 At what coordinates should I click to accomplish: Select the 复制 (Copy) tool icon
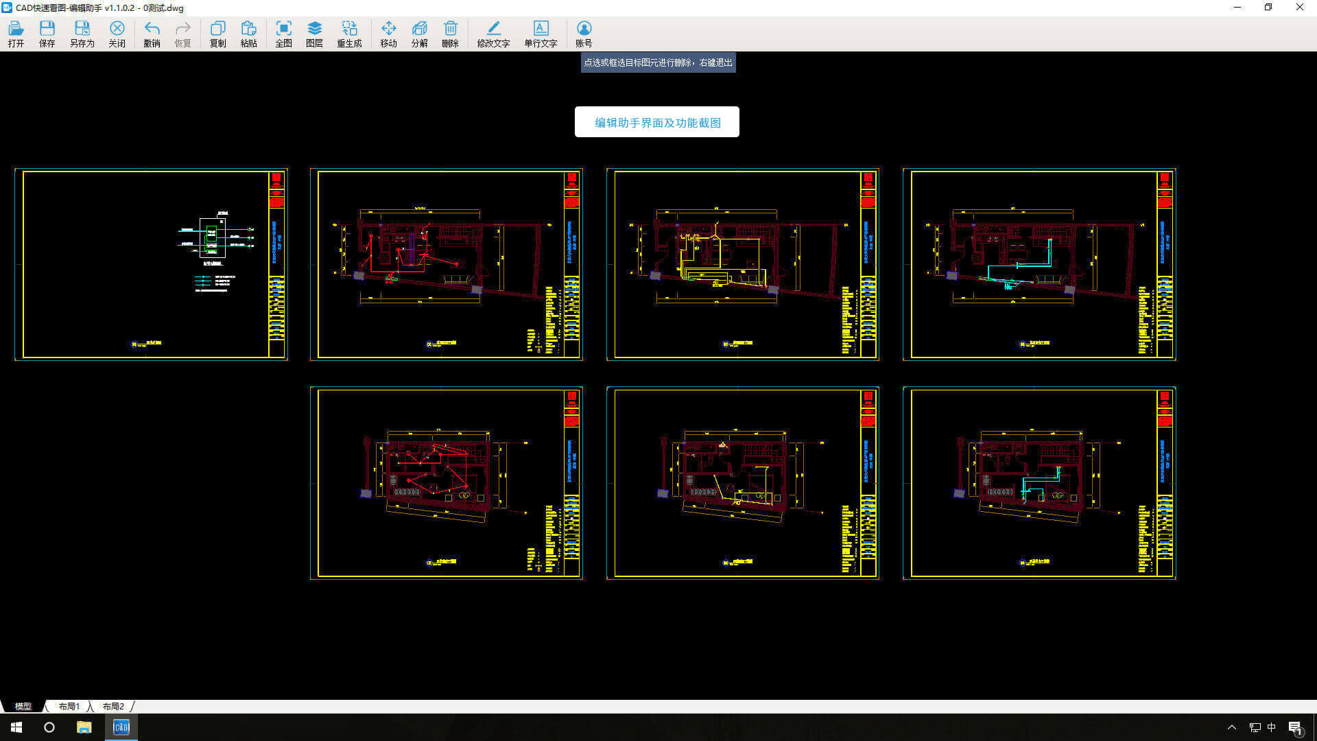pyautogui.click(x=218, y=34)
